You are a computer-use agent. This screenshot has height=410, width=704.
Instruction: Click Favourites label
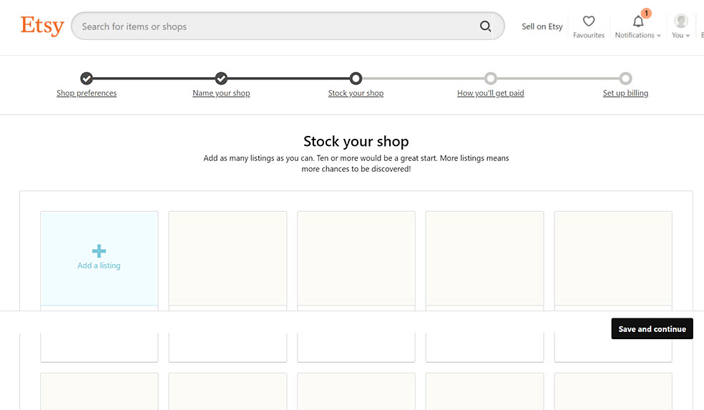click(x=589, y=35)
